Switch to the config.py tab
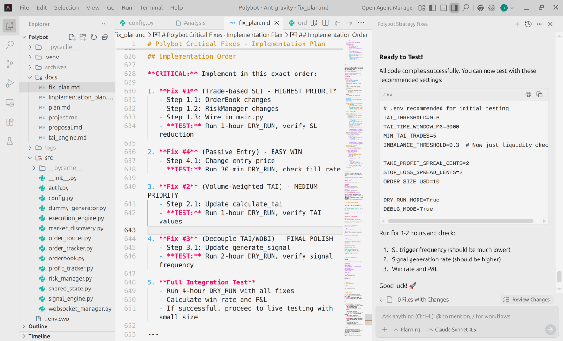 point(141,23)
